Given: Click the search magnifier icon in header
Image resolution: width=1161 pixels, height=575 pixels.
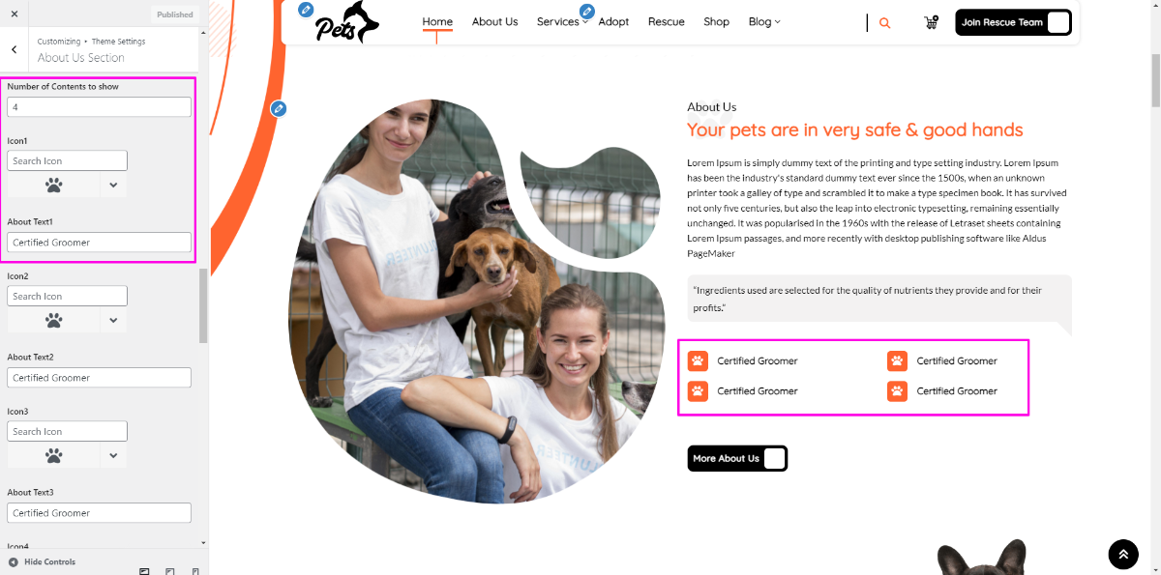Looking at the screenshot, I should (884, 23).
